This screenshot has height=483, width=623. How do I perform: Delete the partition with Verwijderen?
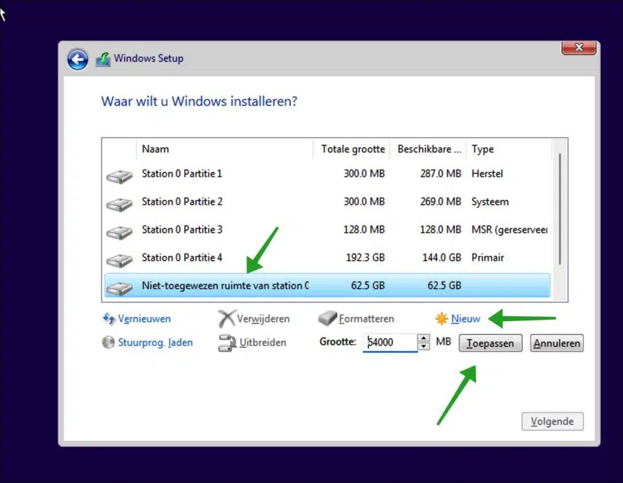263,319
